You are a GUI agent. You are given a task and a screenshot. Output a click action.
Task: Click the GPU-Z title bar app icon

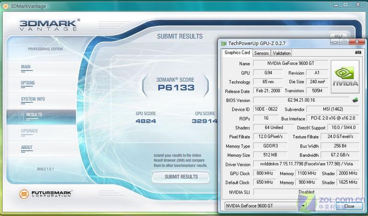pyautogui.click(x=224, y=43)
